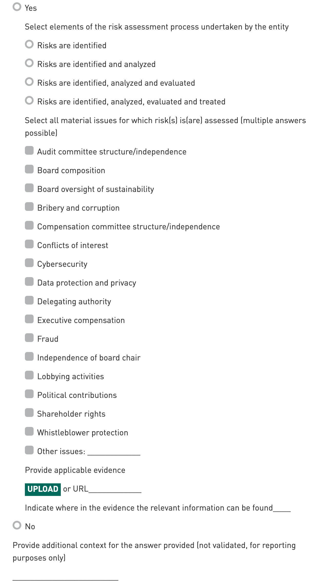Enable Board oversight of sustainability
The width and height of the screenshot is (334, 587).
tap(29, 188)
